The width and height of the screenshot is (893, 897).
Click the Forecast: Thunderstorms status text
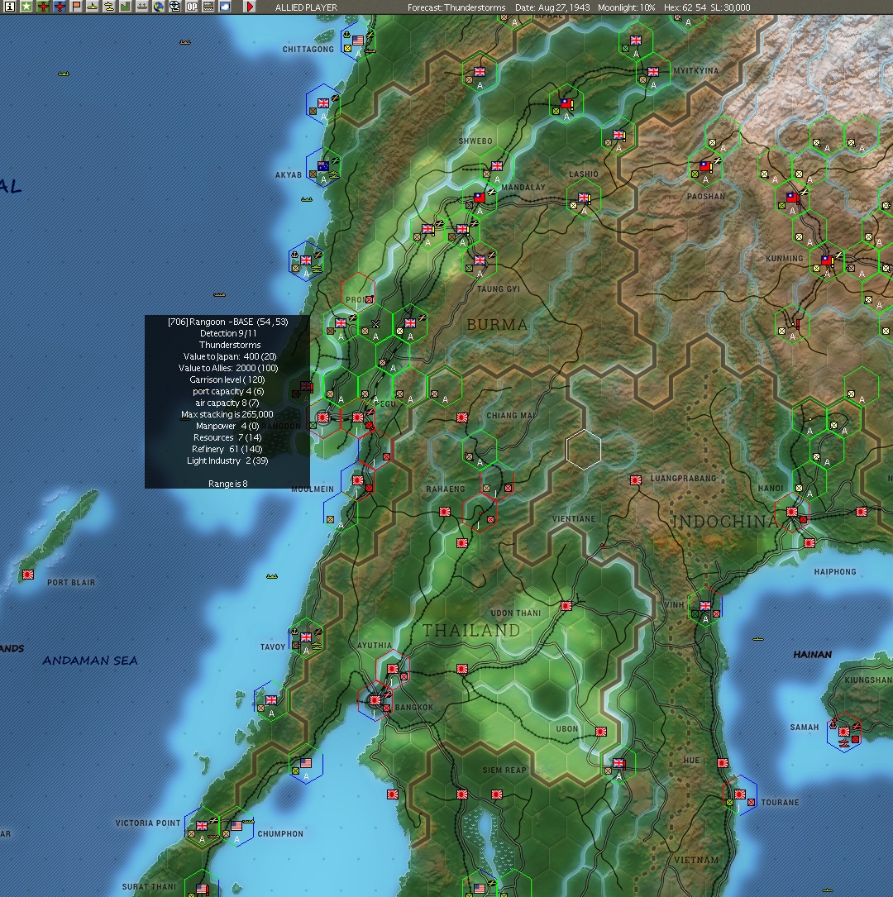coord(456,7)
